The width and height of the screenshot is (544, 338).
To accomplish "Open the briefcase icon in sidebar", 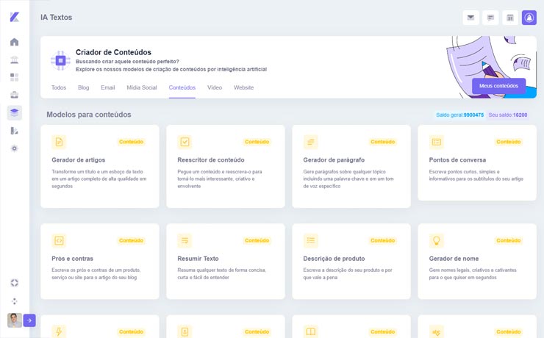I will click(15, 95).
